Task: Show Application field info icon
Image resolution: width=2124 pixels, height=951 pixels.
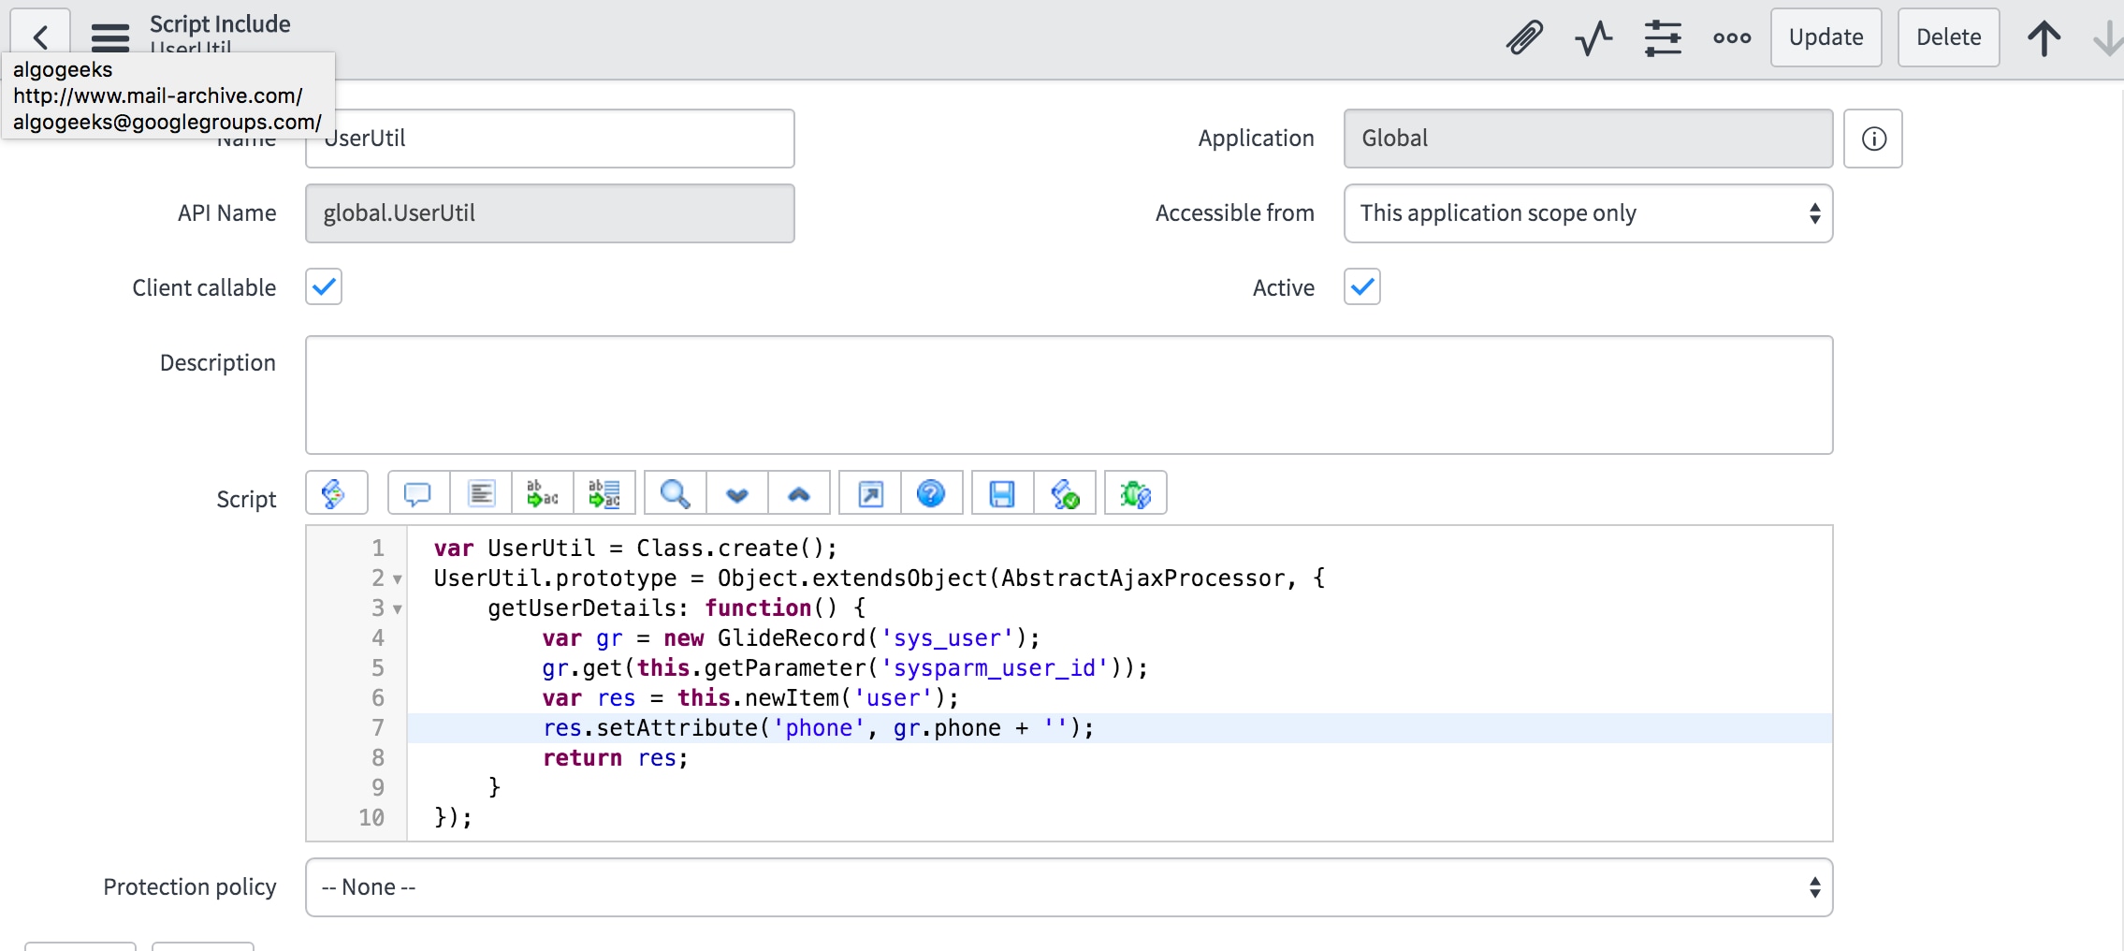Action: (x=1873, y=139)
